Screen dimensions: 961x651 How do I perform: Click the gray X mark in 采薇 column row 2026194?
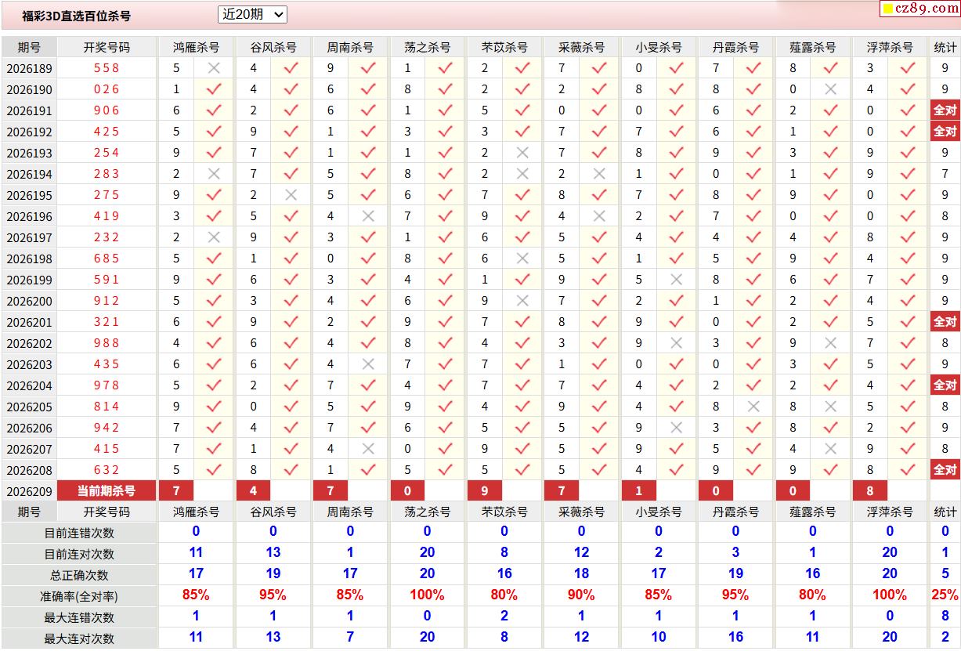click(599, 174)
